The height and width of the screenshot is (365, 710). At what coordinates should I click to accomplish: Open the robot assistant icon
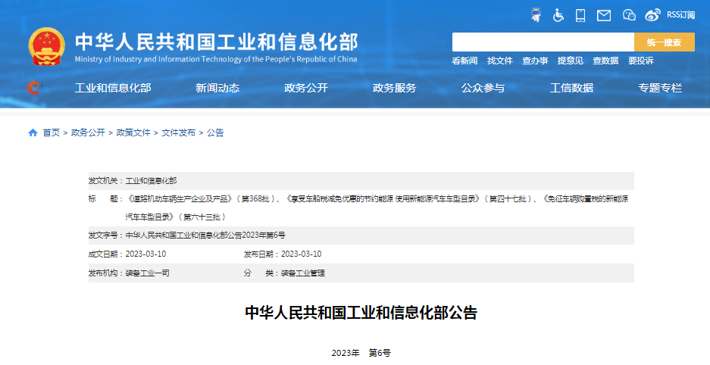536,15
